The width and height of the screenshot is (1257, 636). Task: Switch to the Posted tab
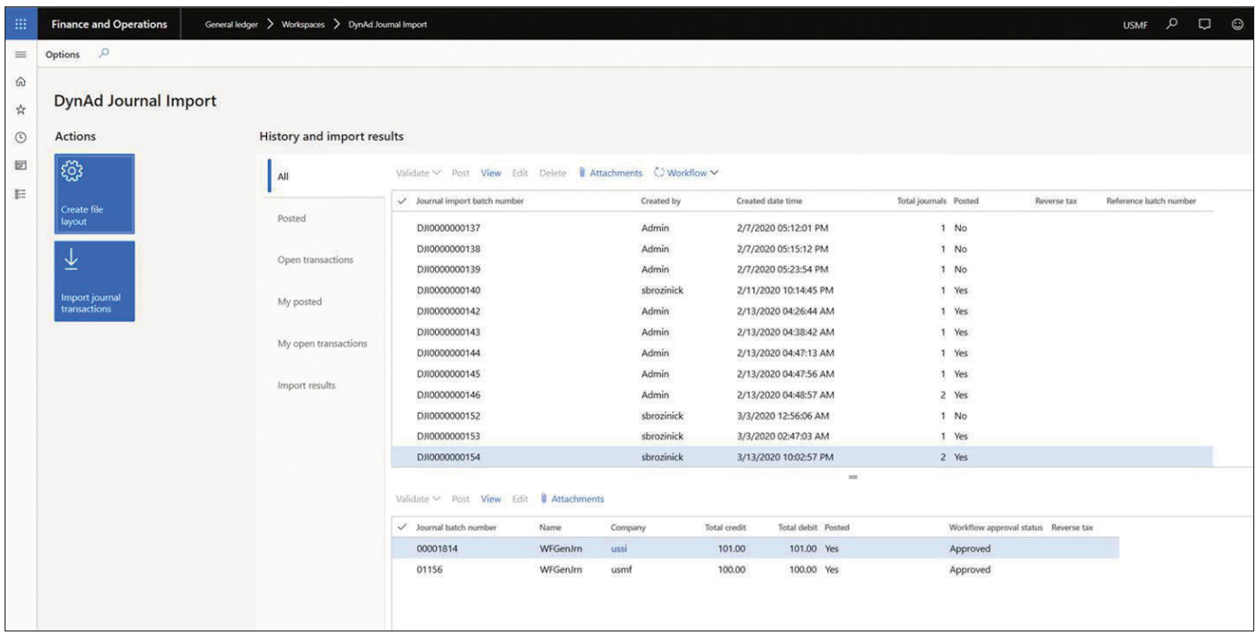291,218
